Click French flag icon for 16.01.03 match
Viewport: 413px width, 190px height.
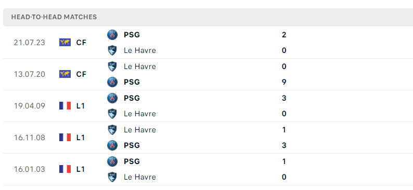click(65, 169)
